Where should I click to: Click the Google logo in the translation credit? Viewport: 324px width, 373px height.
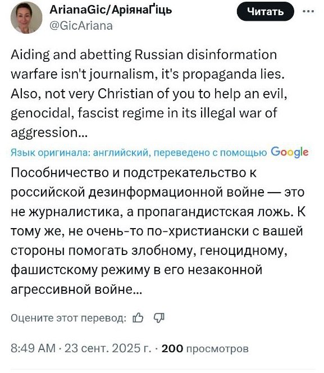point(290,152)
